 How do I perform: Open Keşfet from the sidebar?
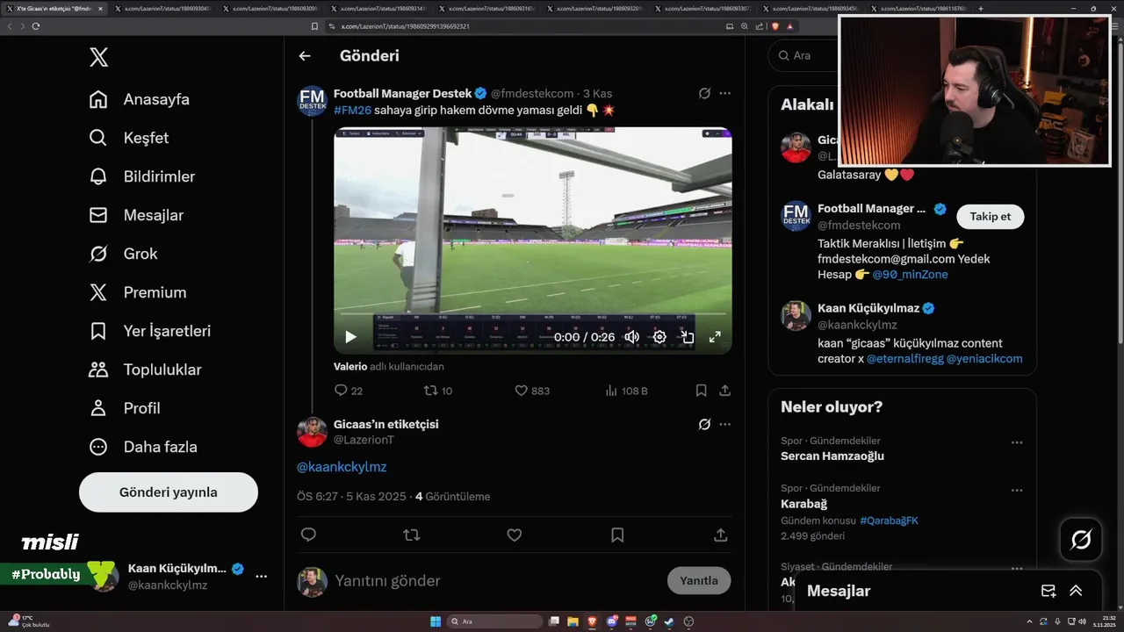click(128, 138)
